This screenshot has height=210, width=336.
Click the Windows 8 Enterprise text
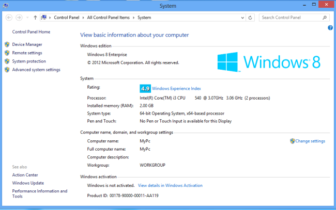(107, 55)
